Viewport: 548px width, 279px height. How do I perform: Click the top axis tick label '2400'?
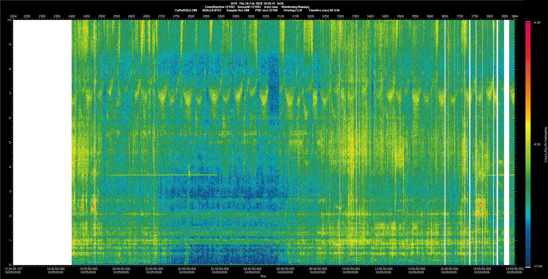coord(72,16)
